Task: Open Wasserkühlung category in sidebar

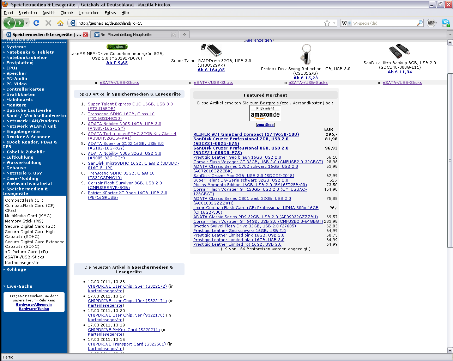Action: (x=24, y=163)
